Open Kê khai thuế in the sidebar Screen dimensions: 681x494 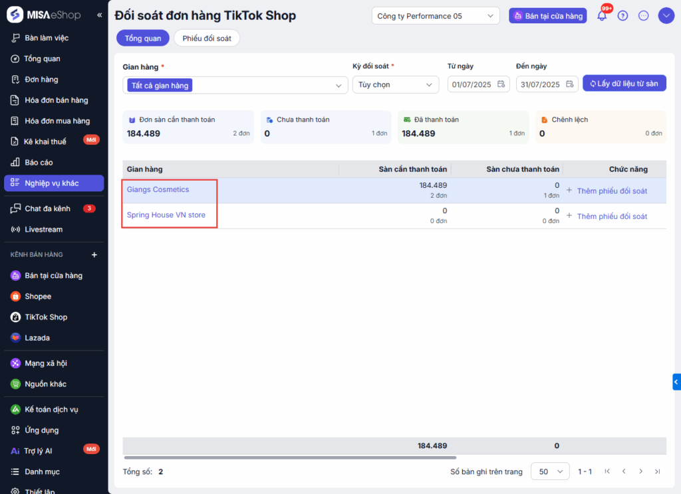(x=45, y=141)
